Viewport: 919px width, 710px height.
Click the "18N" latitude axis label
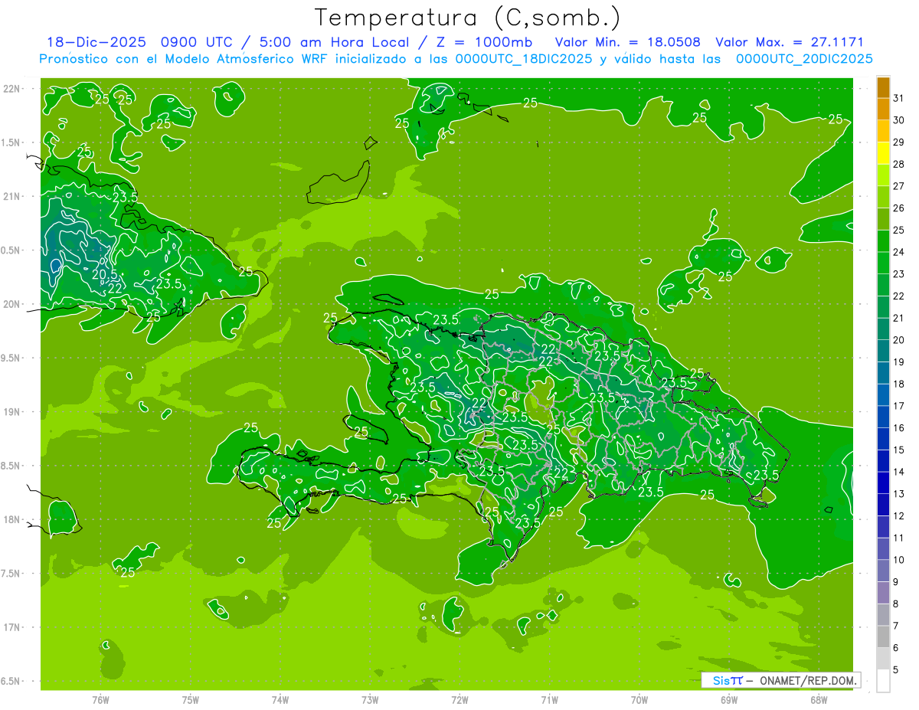pos(13,519)
